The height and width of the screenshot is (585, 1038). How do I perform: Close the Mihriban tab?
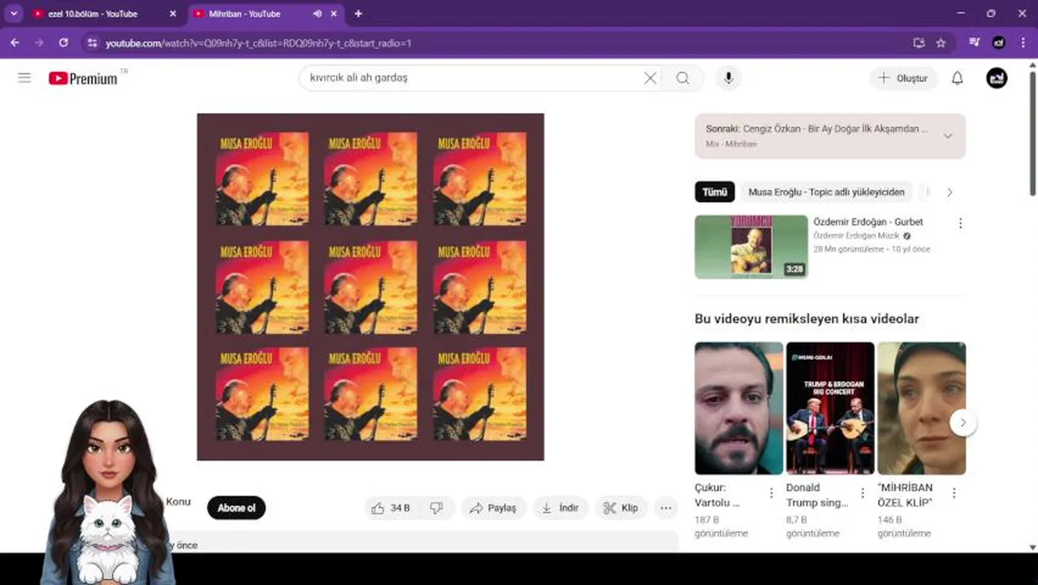tap(335, 14)
